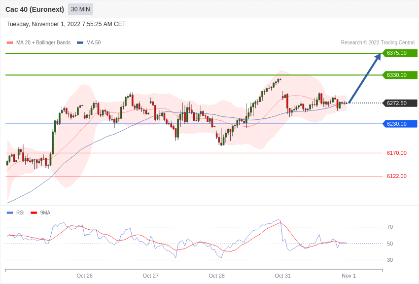Click the RSI 30 level label
Viewport: 419px width, 284px height.
point(390,260)
